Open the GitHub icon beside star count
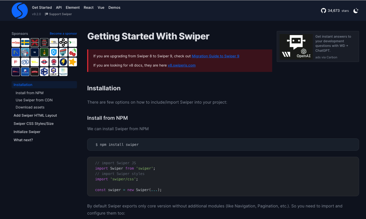This screenshot has height=219, width=366. [x=323, y=10]
